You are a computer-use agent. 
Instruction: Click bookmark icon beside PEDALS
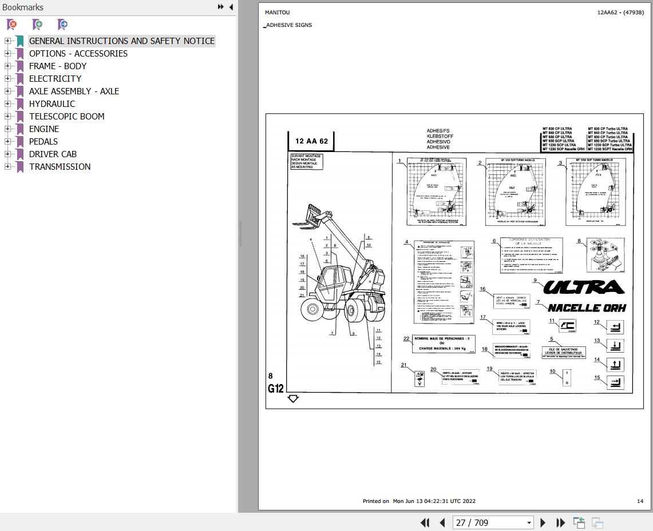(19, 142)
